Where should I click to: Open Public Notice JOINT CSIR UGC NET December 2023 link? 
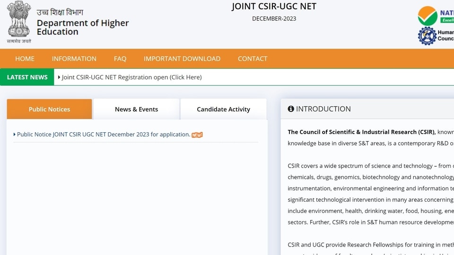pyautogui.click(x=104, y=135)
